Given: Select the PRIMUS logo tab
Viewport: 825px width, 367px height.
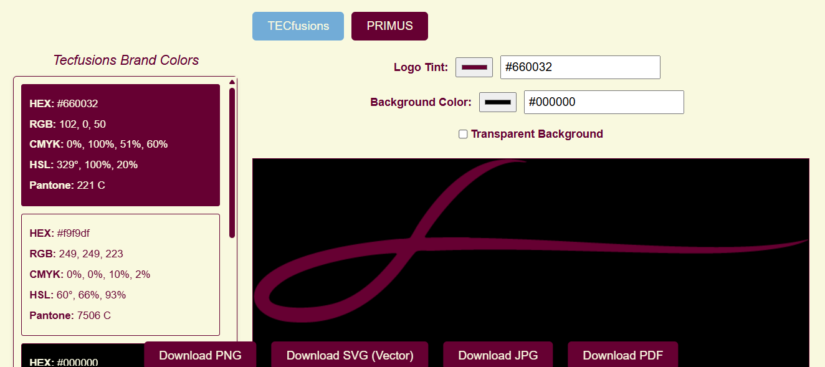Looking at the screenshot, I should [x=389, y=26].
